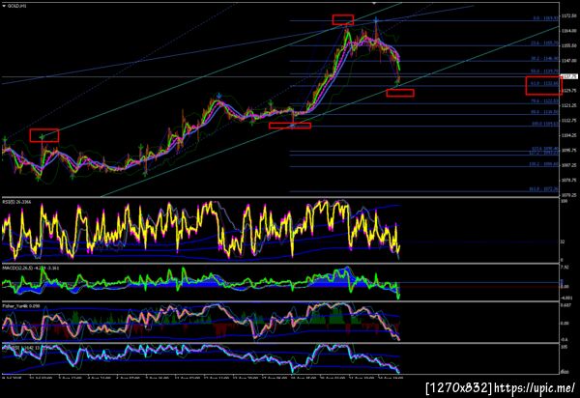Viewport: 580px width, 398px height.
Task: Click the 1121.25 price axis label
Action: (x=569, y=105)
